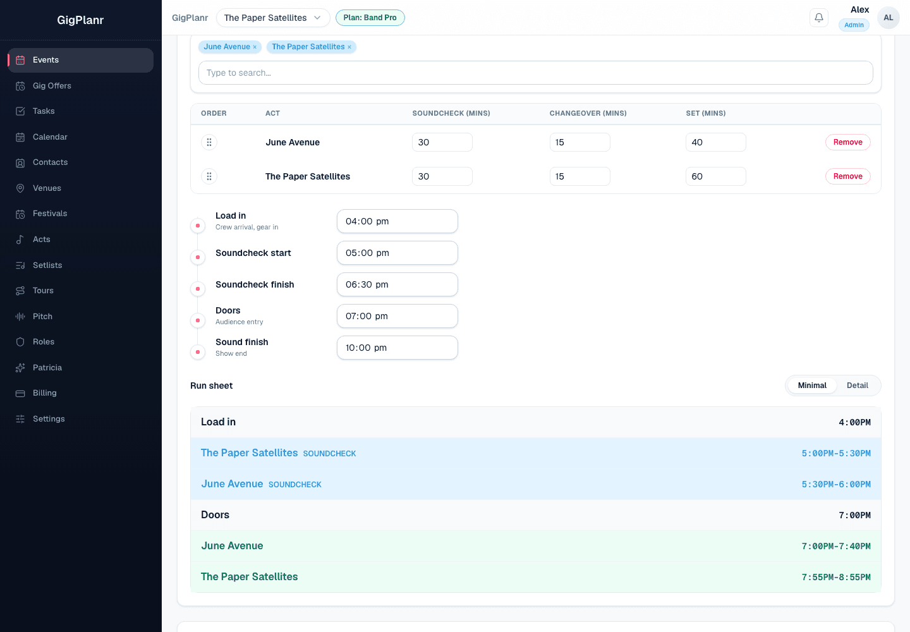The height and width of the screenshot is (632, 910).
Task: Open Events via its calendar icon
Action: (20, 60)
